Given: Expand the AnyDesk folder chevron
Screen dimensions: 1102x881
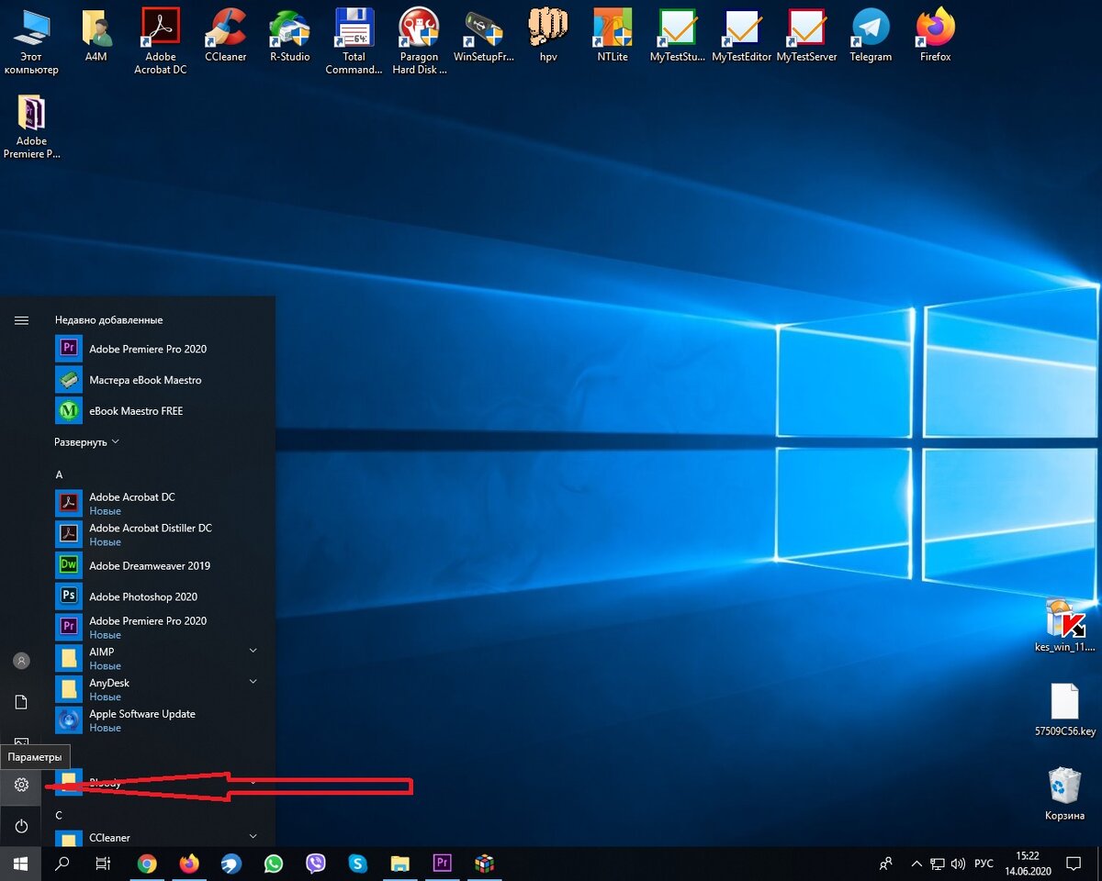Looking at the screenshot, I should [x=253, y=682].
